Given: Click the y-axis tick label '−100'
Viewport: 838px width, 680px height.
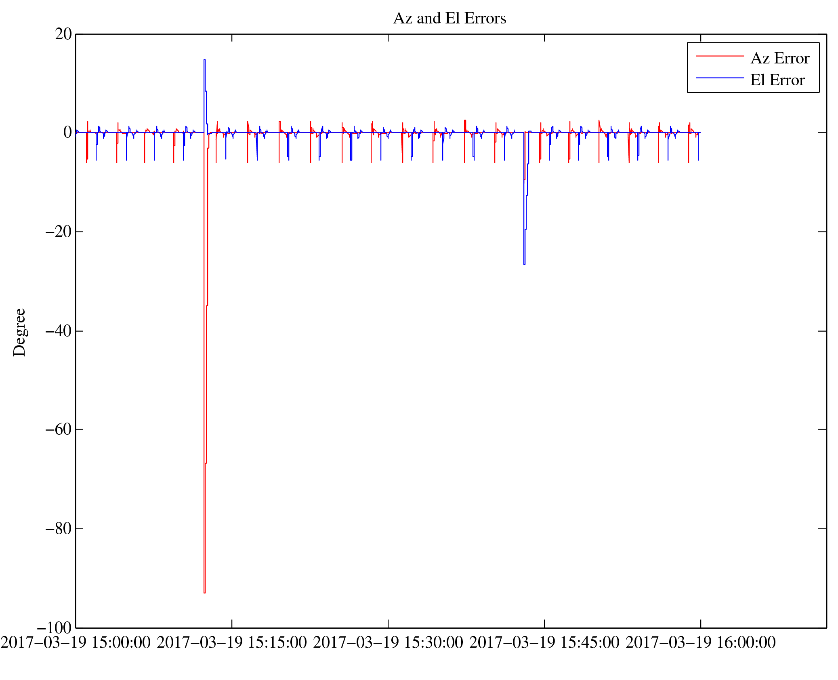Looking at the screenshot, I should coord(54,627).
